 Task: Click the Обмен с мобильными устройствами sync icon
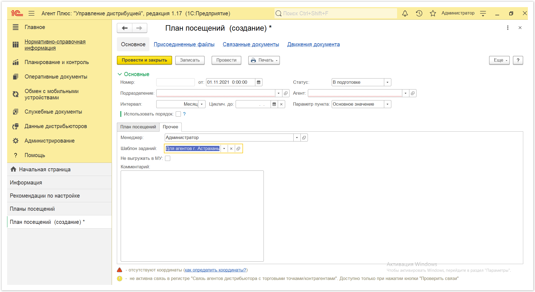pyautogui.click(x=16, y=94)
